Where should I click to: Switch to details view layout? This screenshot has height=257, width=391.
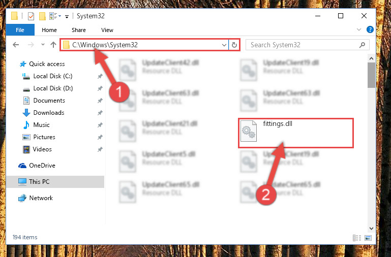357,238
